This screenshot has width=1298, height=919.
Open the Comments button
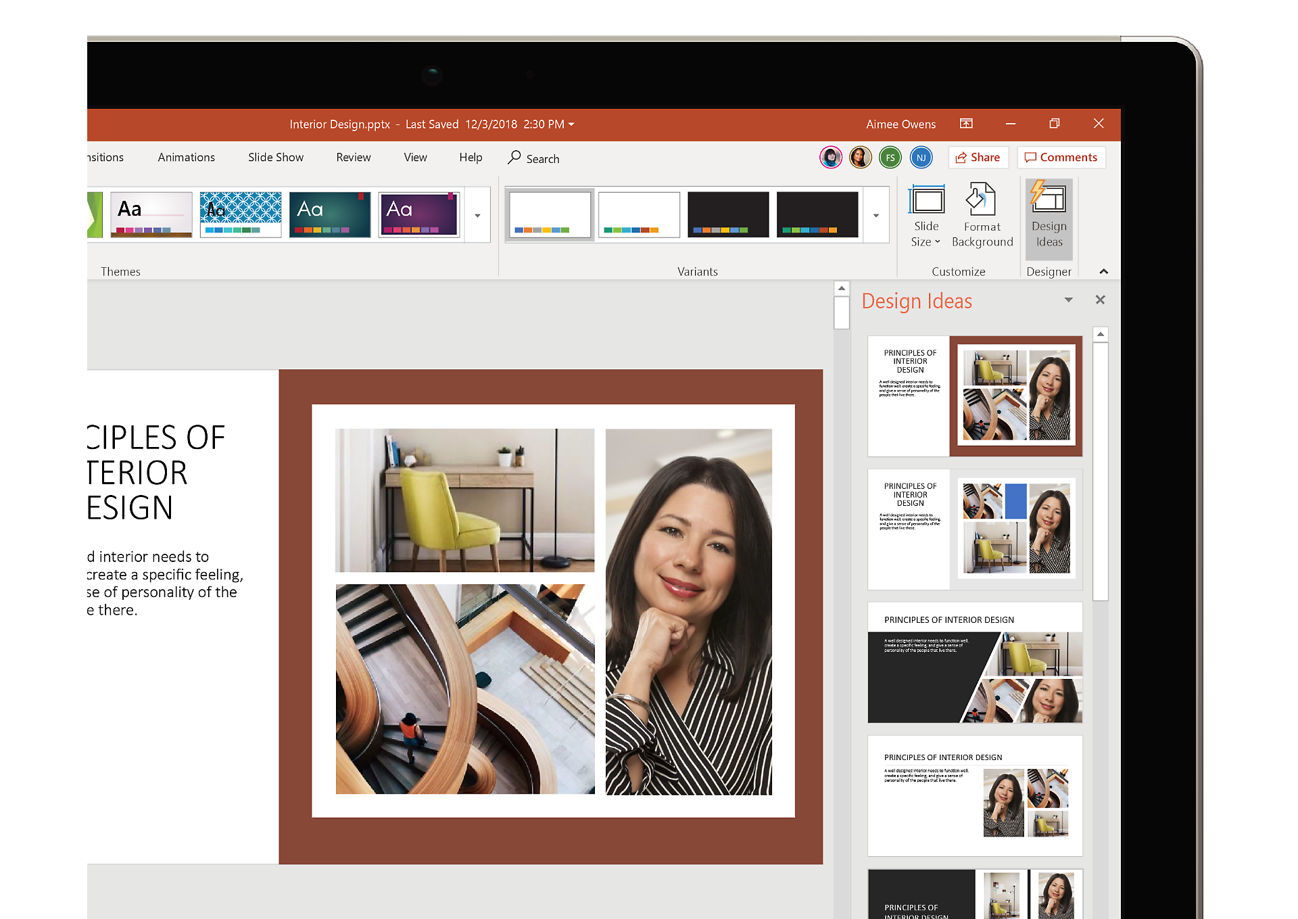pos(1061,158)
